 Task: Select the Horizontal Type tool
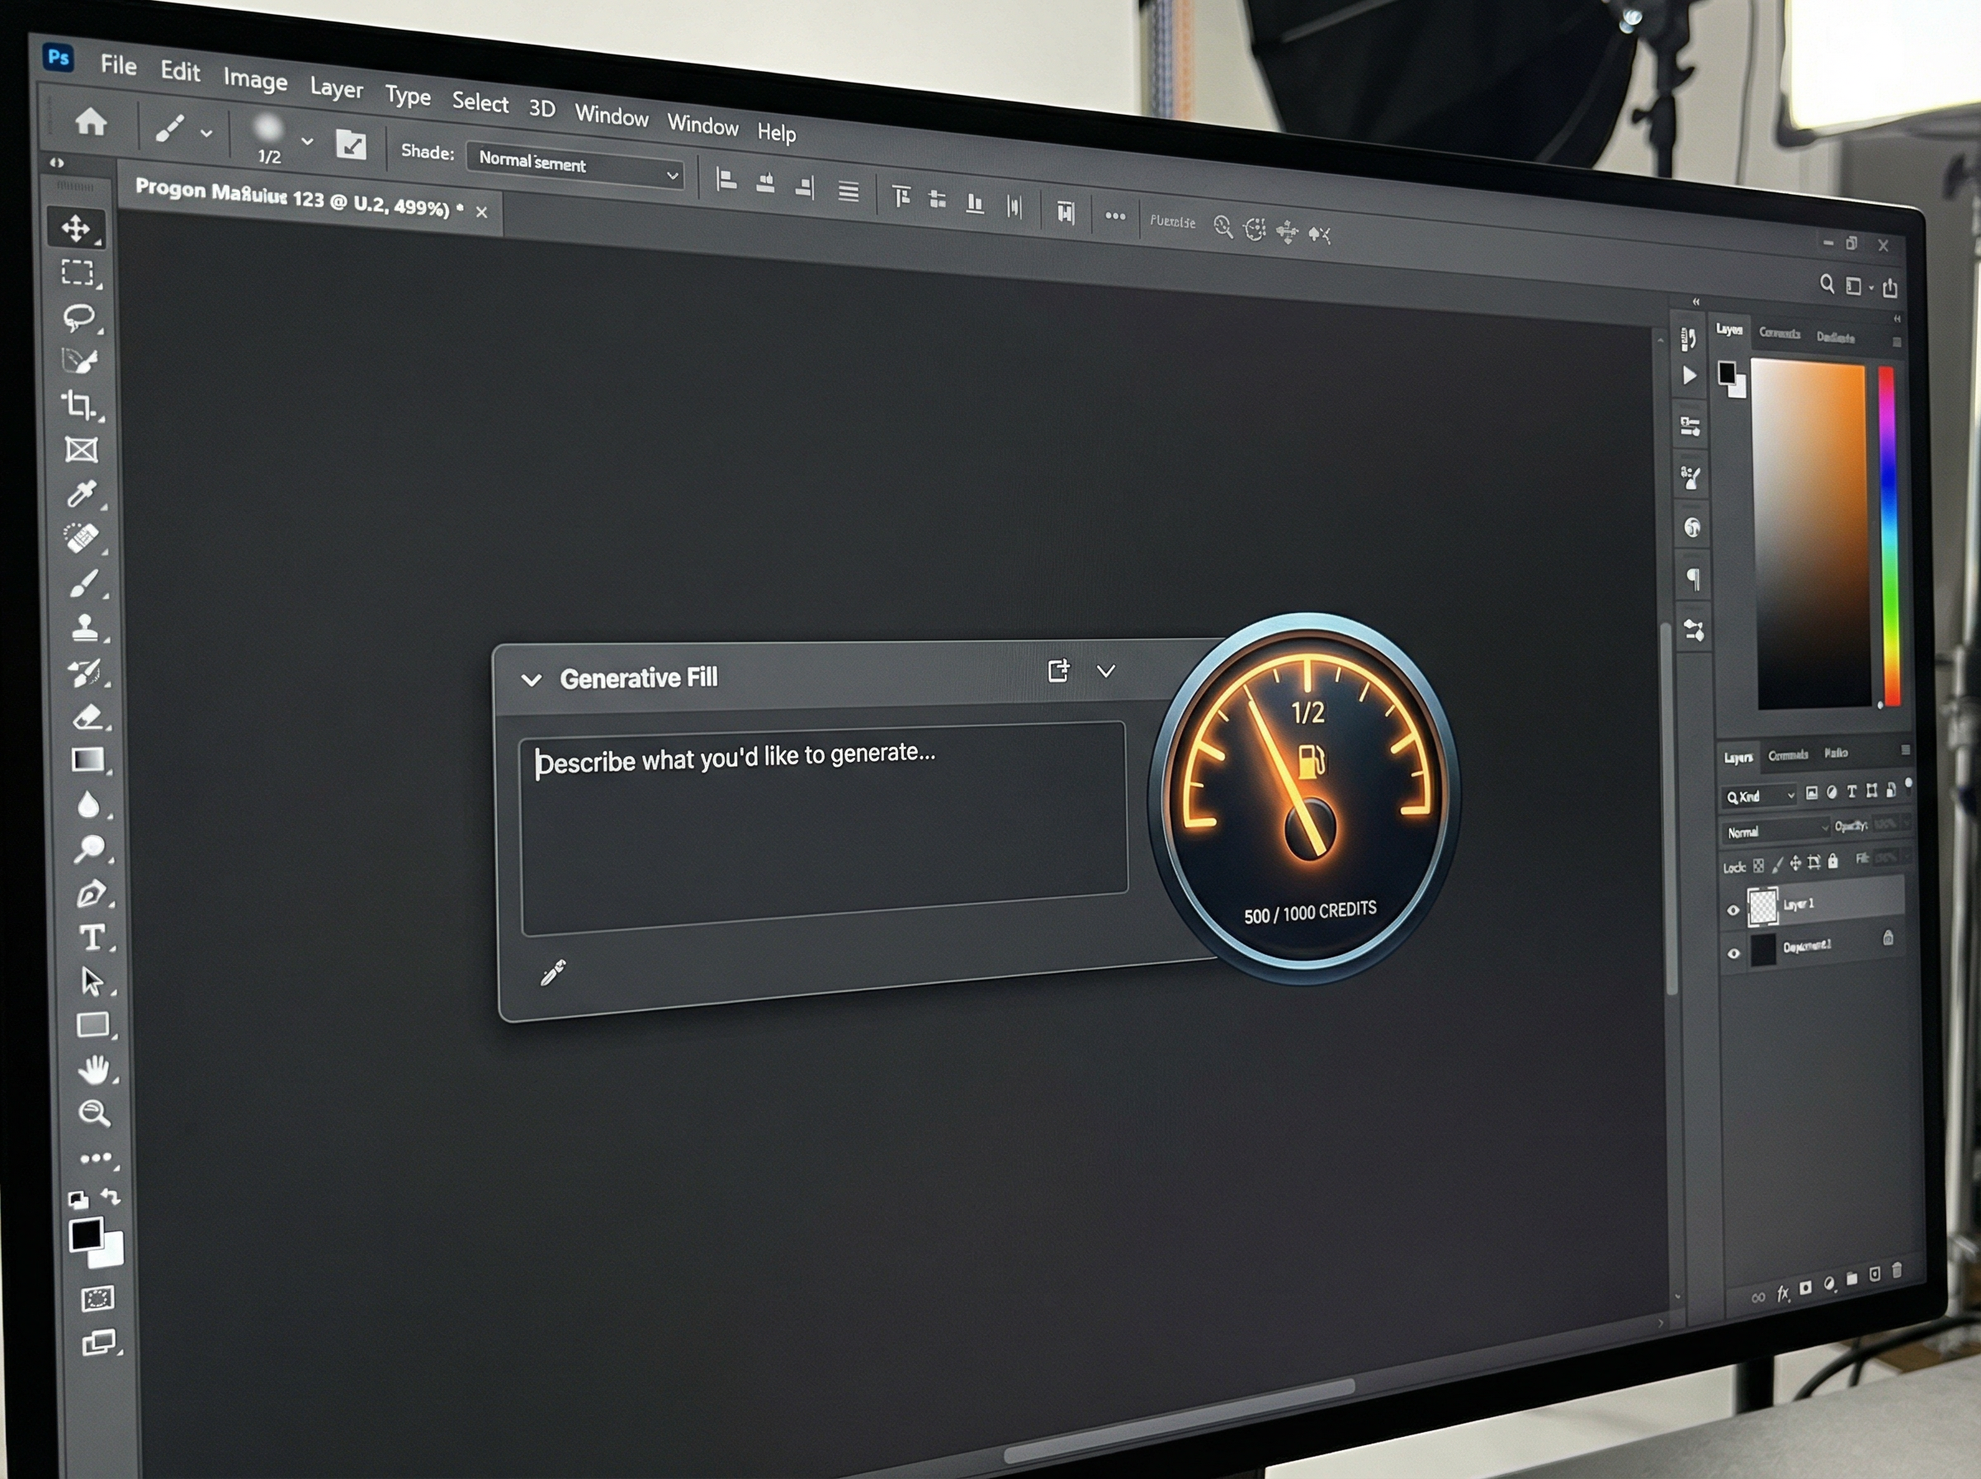click(x=92, y=938)
